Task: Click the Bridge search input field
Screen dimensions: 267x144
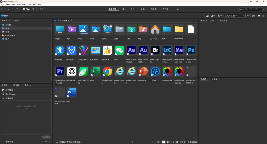Action: pos(251,9)
